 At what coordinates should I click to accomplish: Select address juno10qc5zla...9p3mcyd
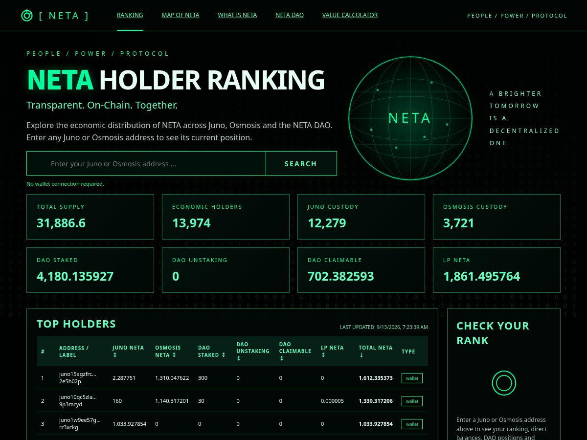click(78, 401)
